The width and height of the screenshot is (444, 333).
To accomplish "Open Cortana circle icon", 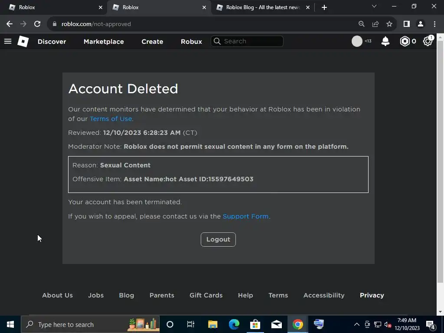I will [170, 324].
